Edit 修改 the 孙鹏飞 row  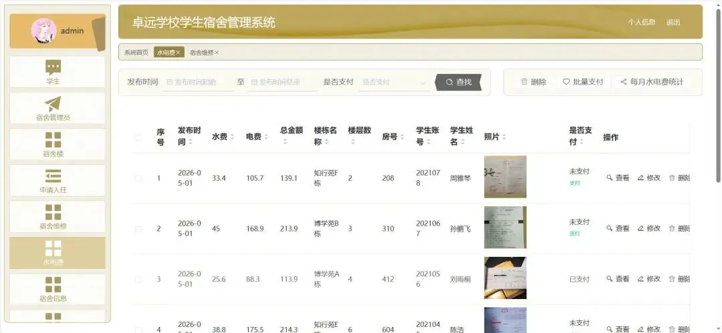tap(648, 228)
